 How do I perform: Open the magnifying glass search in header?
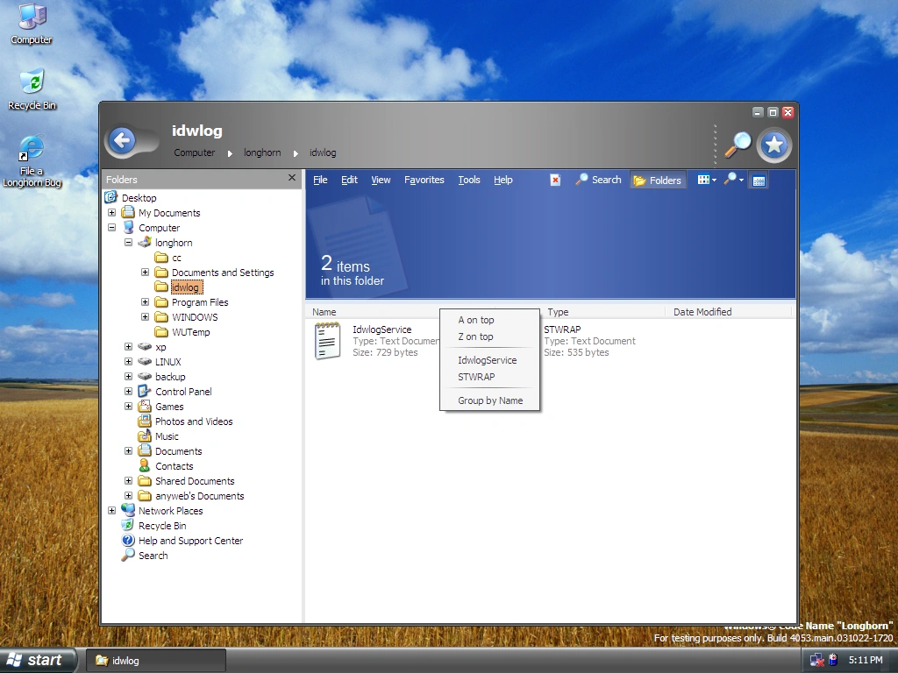tap(738, 145)
